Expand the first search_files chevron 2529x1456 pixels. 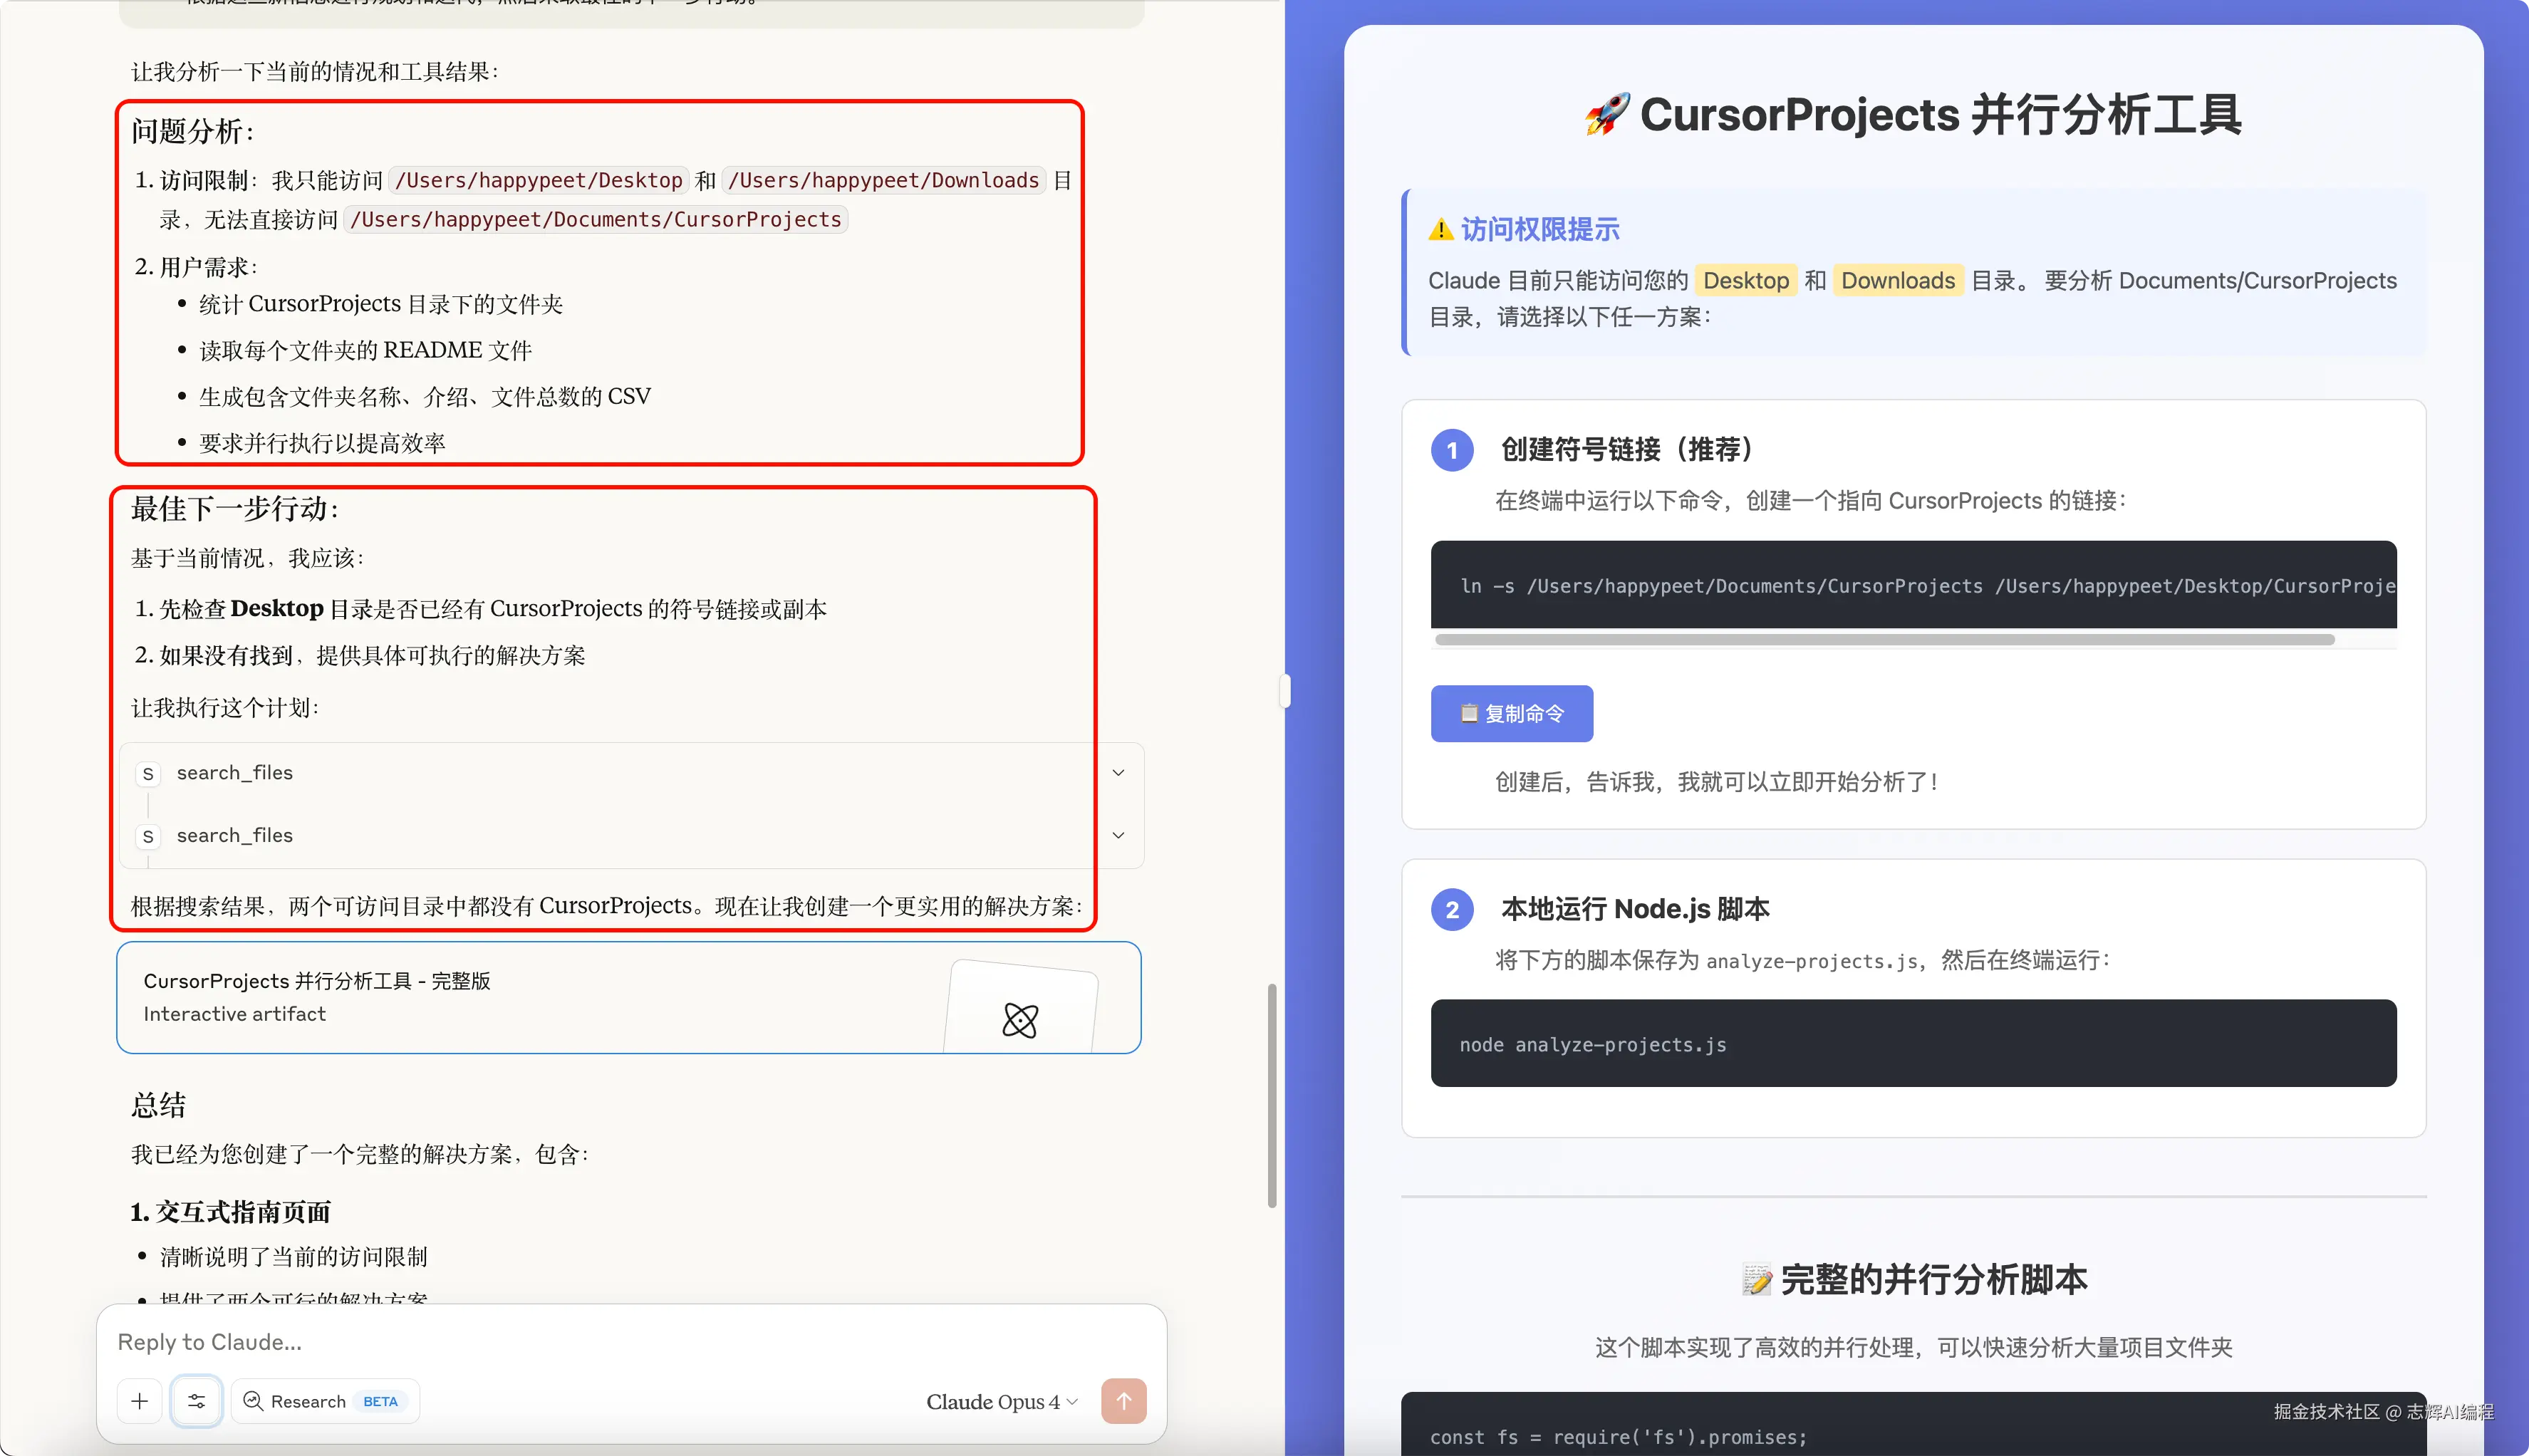click(1118, 773)
